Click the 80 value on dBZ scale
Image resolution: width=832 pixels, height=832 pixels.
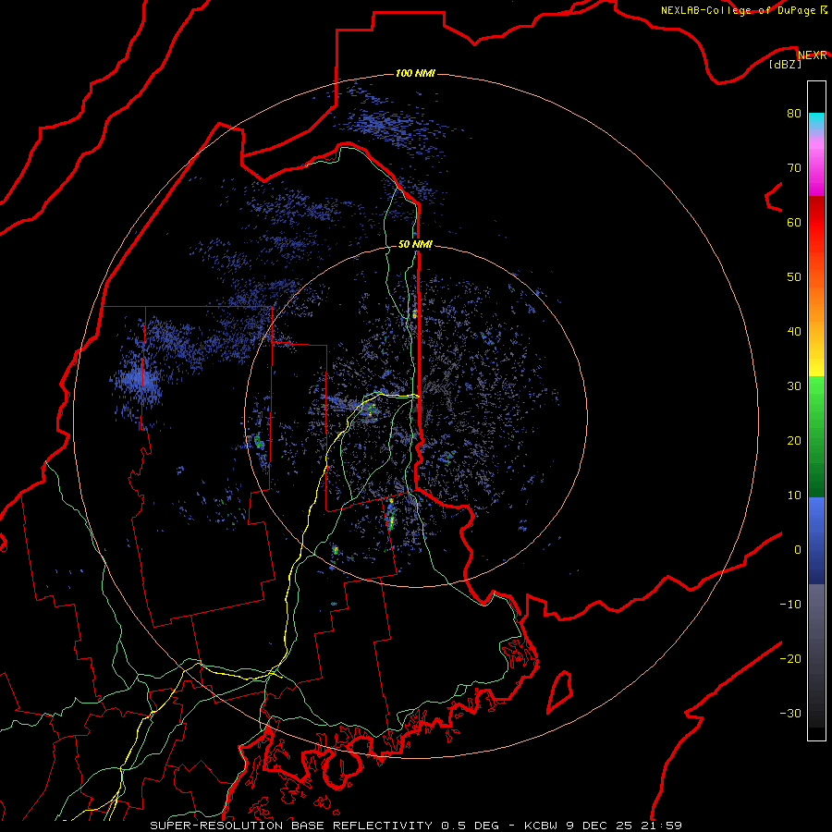(794, 114)
